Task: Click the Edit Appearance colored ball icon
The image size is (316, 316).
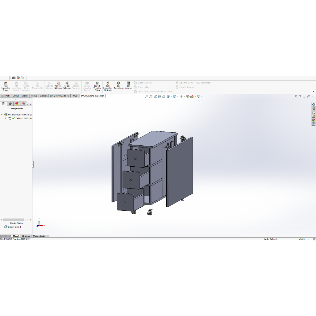Action: click(x=188, y=97)
